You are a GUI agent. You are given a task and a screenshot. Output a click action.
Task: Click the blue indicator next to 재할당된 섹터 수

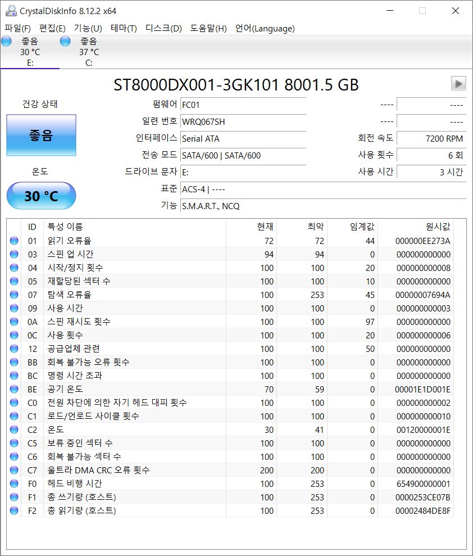click(14, 281)
